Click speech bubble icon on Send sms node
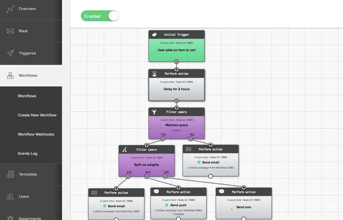Viewport: 343px width, 220px height. 222,192
